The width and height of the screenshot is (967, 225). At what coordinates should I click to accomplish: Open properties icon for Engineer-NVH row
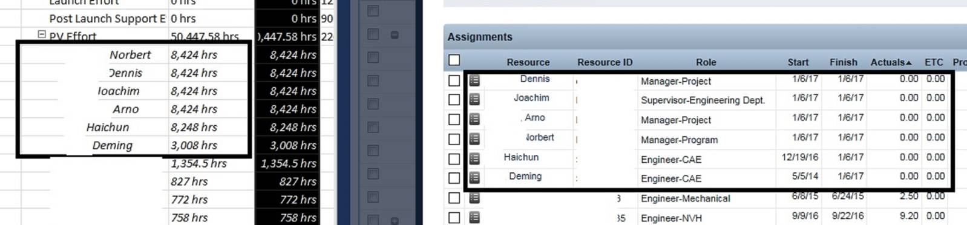coord(474,217)
